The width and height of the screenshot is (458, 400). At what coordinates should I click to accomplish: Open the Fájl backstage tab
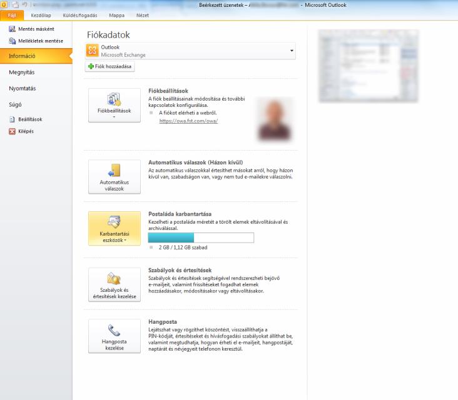coord(12,16)
